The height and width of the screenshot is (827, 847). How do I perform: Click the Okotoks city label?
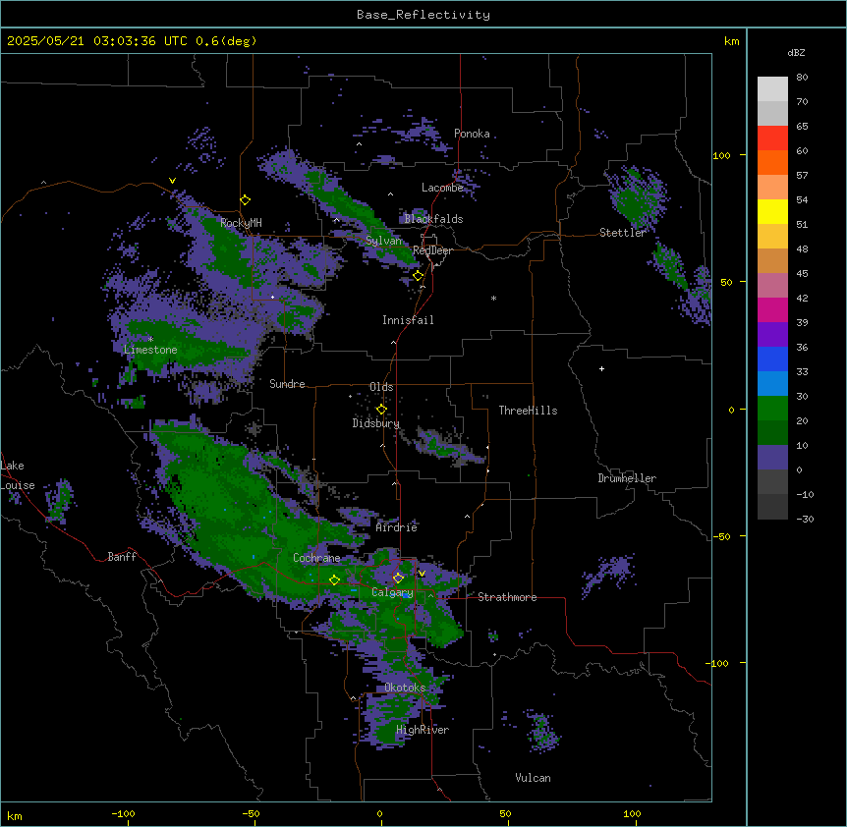405,688
